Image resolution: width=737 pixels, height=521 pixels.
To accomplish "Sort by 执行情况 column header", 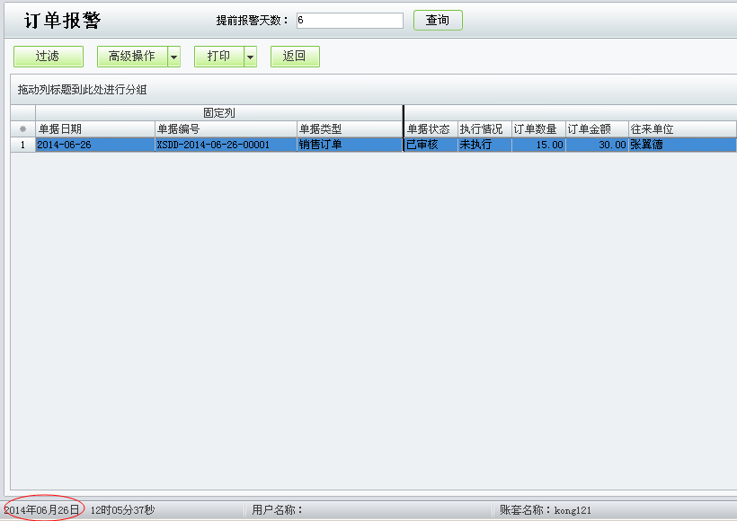I will pos(484,129).
